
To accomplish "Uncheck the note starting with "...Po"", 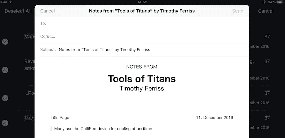I will [x=5, y=98].
